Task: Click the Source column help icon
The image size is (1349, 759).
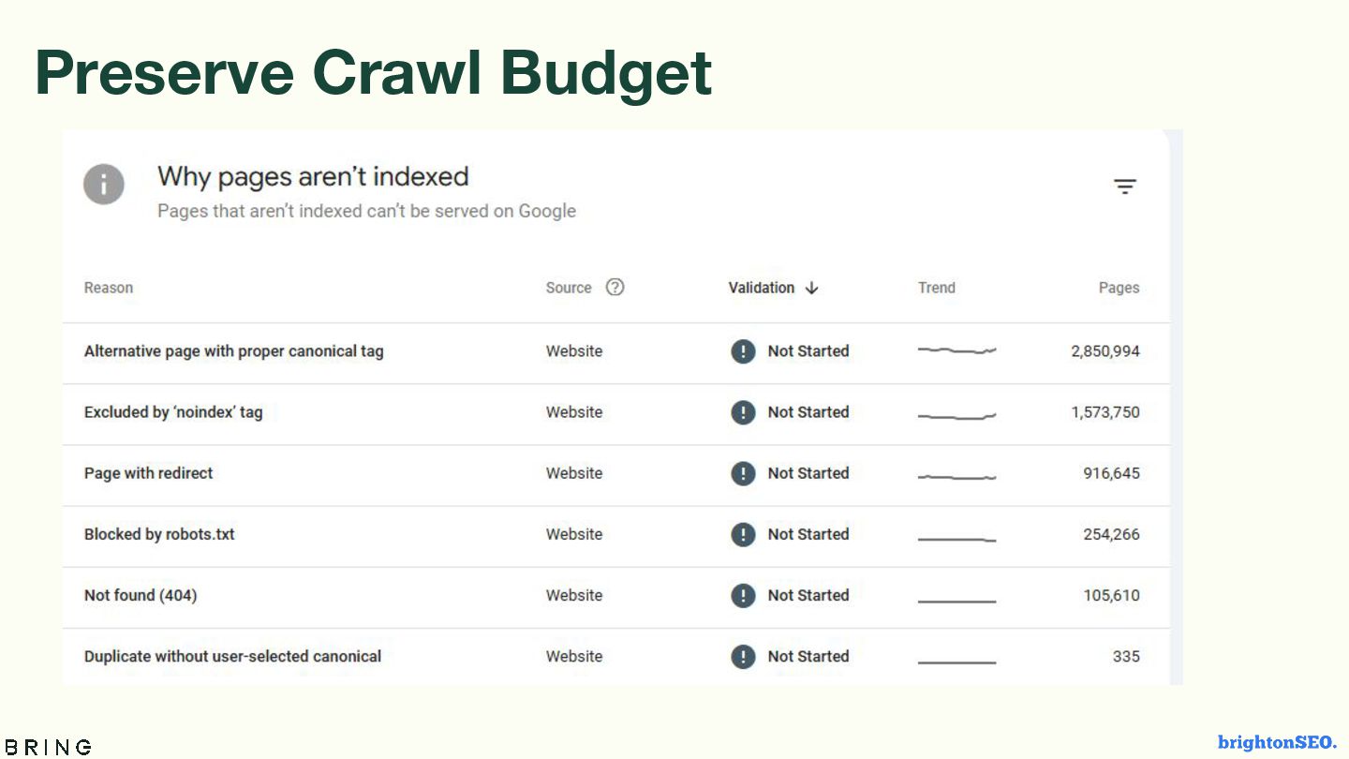Action: point(615,288)
